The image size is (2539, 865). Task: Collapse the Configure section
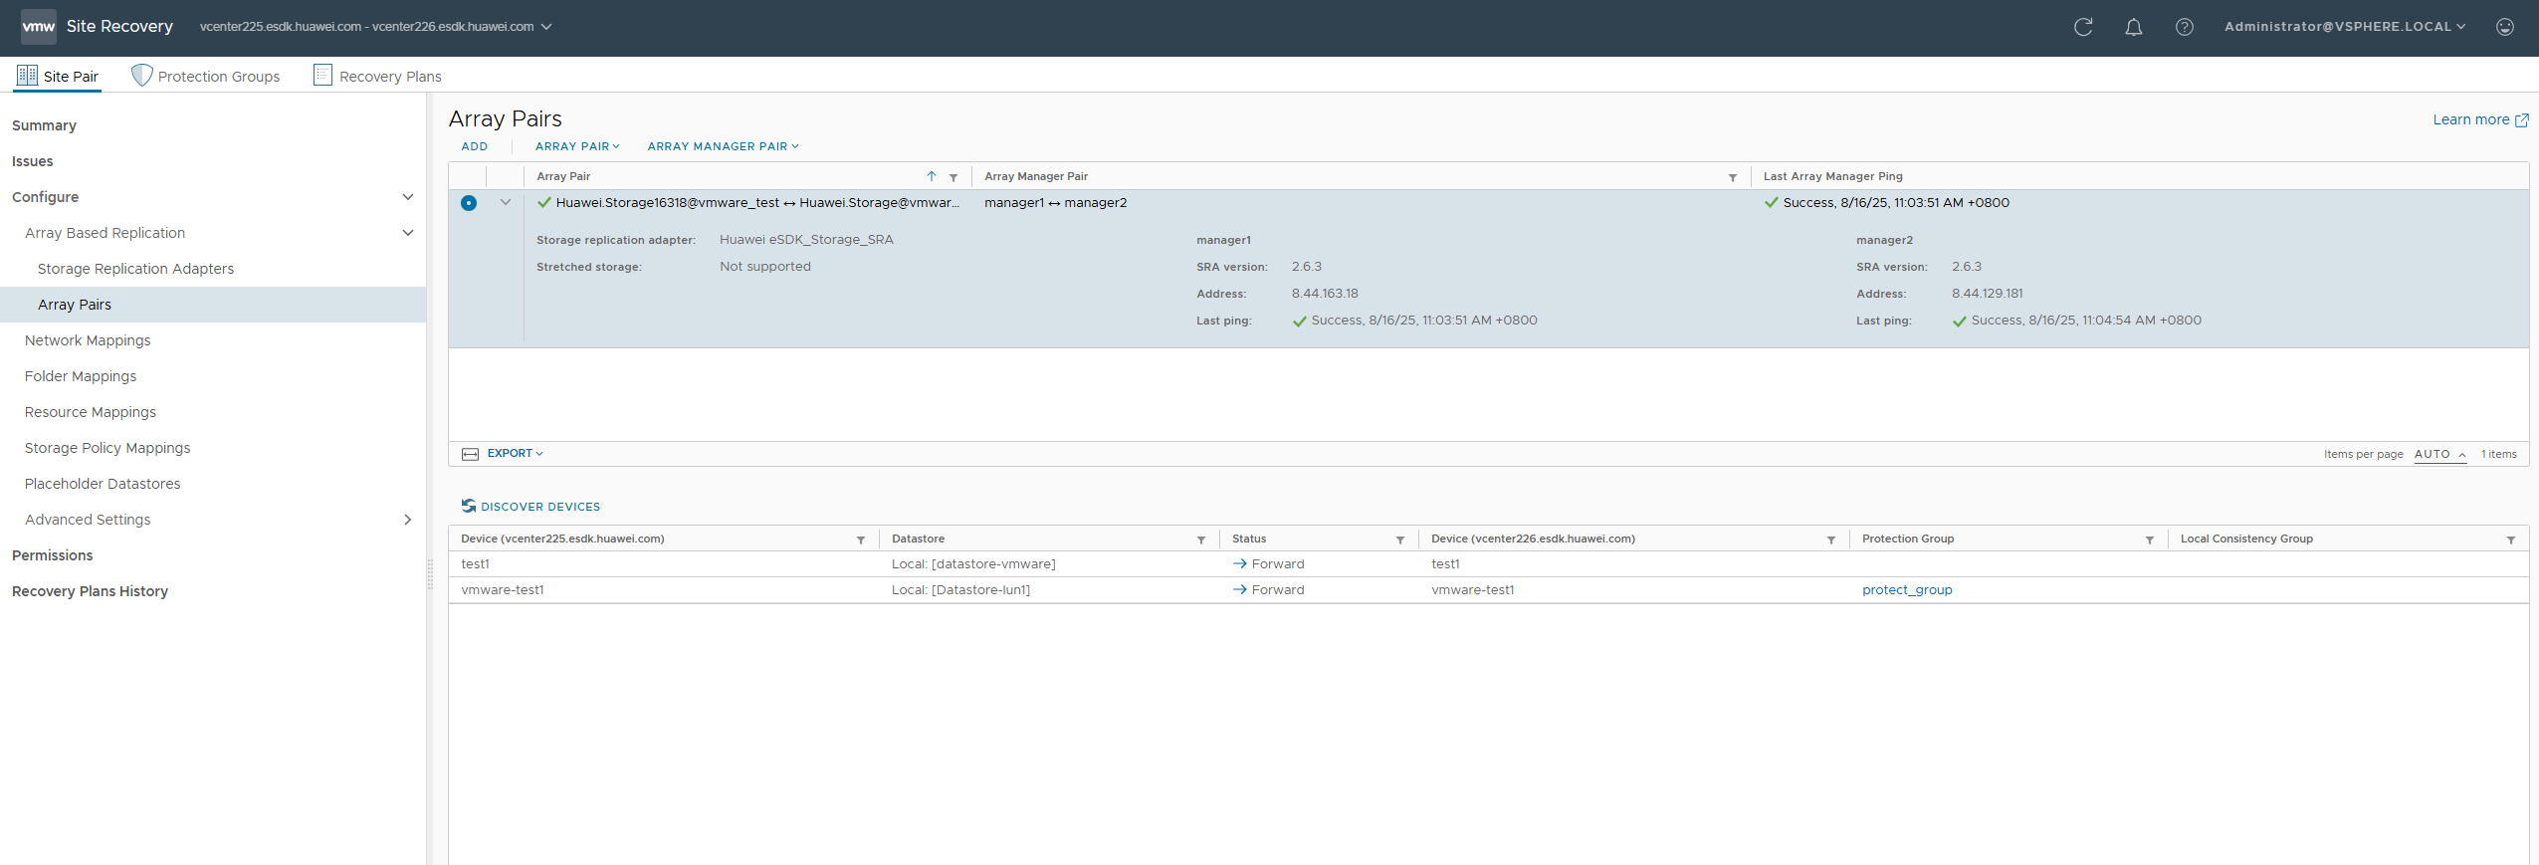click(x=407, y=197)
